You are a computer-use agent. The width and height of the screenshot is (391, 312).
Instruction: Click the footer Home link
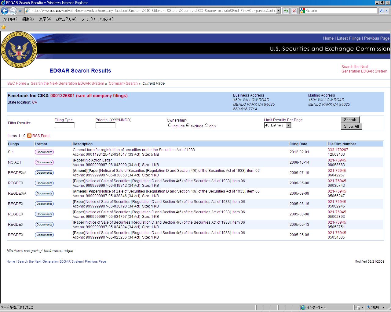pos(11,261)
